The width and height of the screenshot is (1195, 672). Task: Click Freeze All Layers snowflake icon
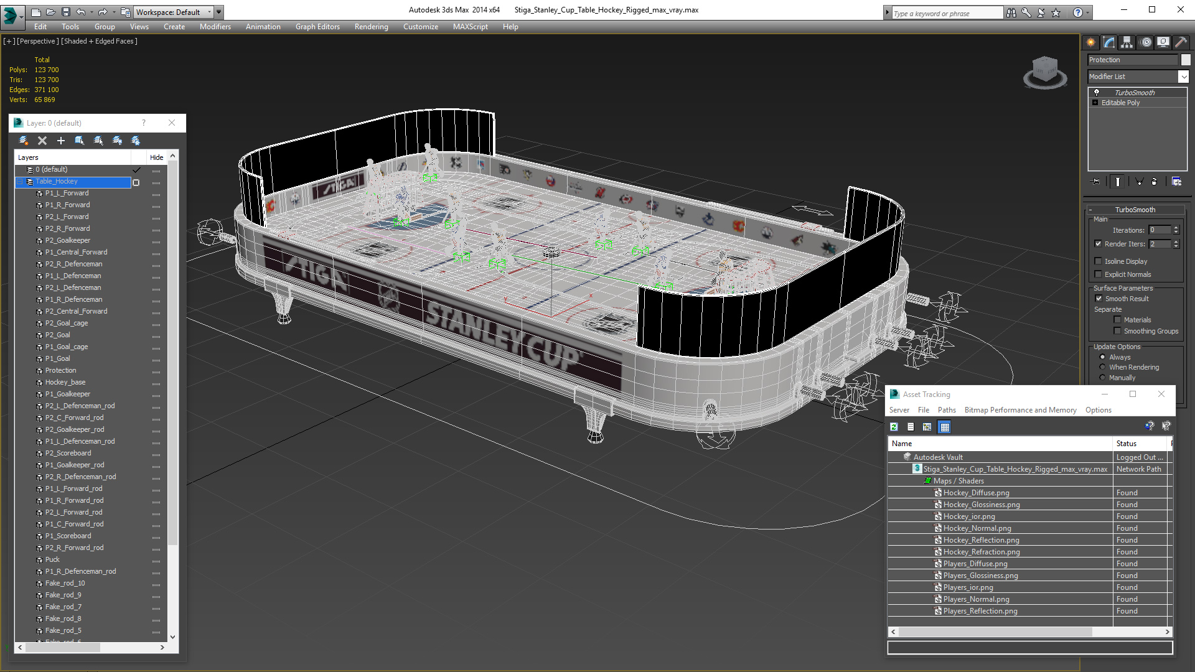tap(136, 141)
